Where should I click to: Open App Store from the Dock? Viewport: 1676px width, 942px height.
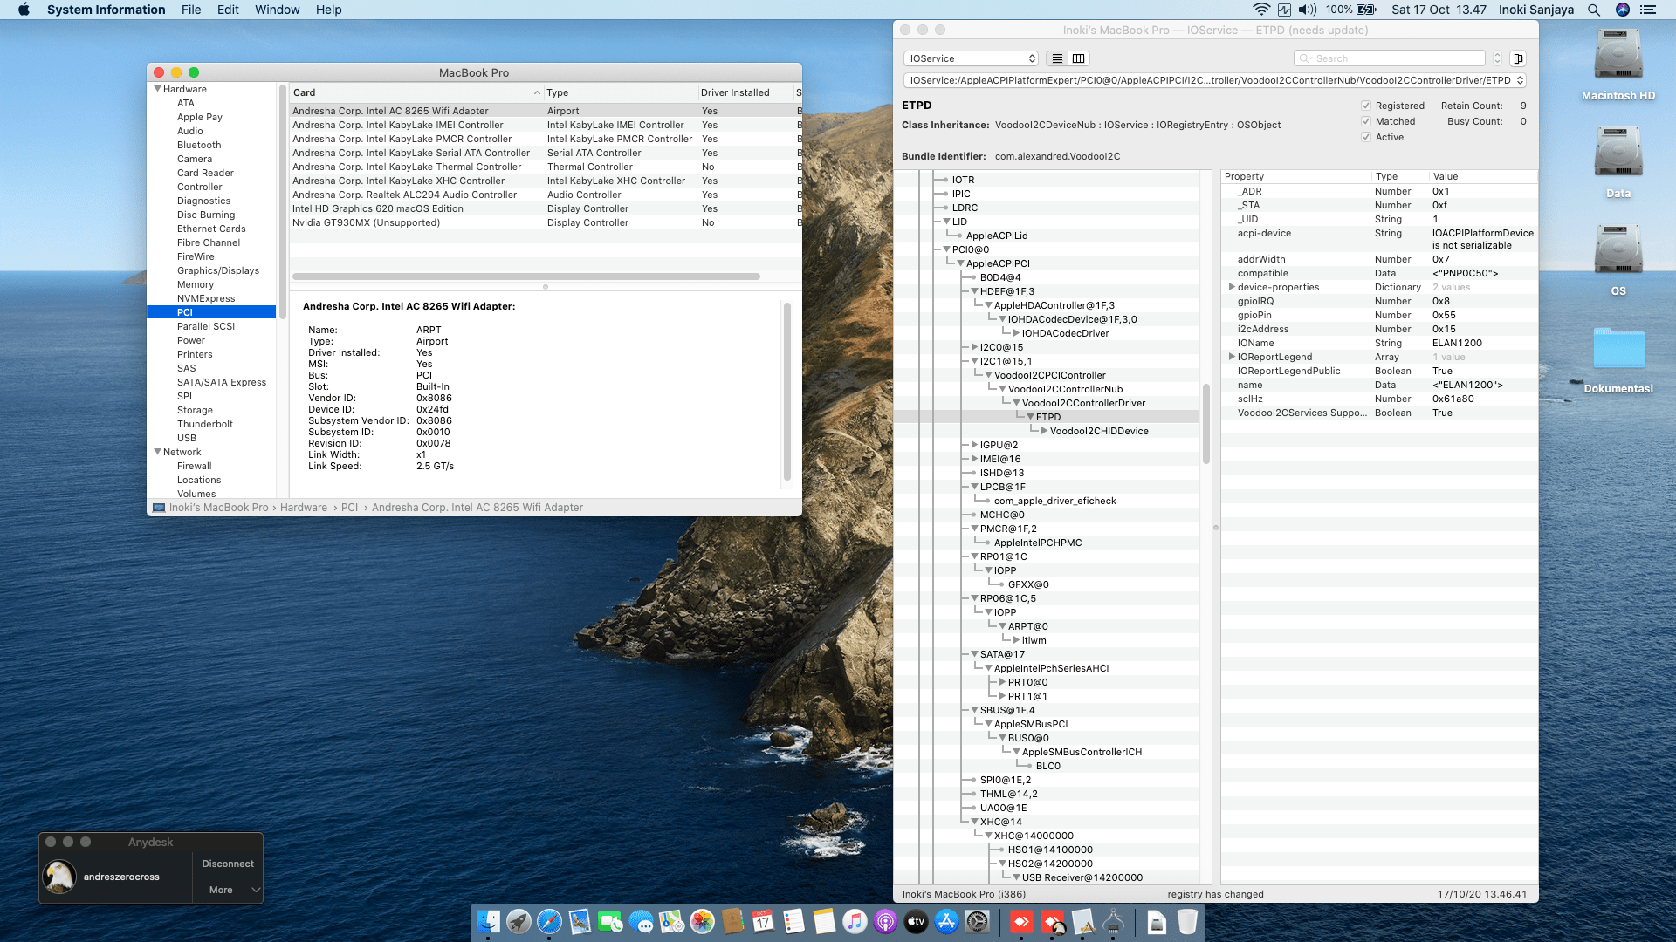pos(946,921)
